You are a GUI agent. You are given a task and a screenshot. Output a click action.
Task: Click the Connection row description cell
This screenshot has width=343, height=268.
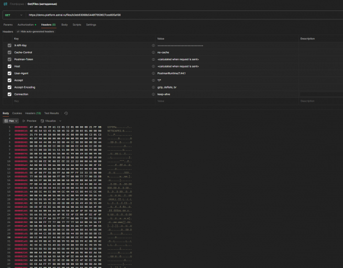tap(321, 94)
